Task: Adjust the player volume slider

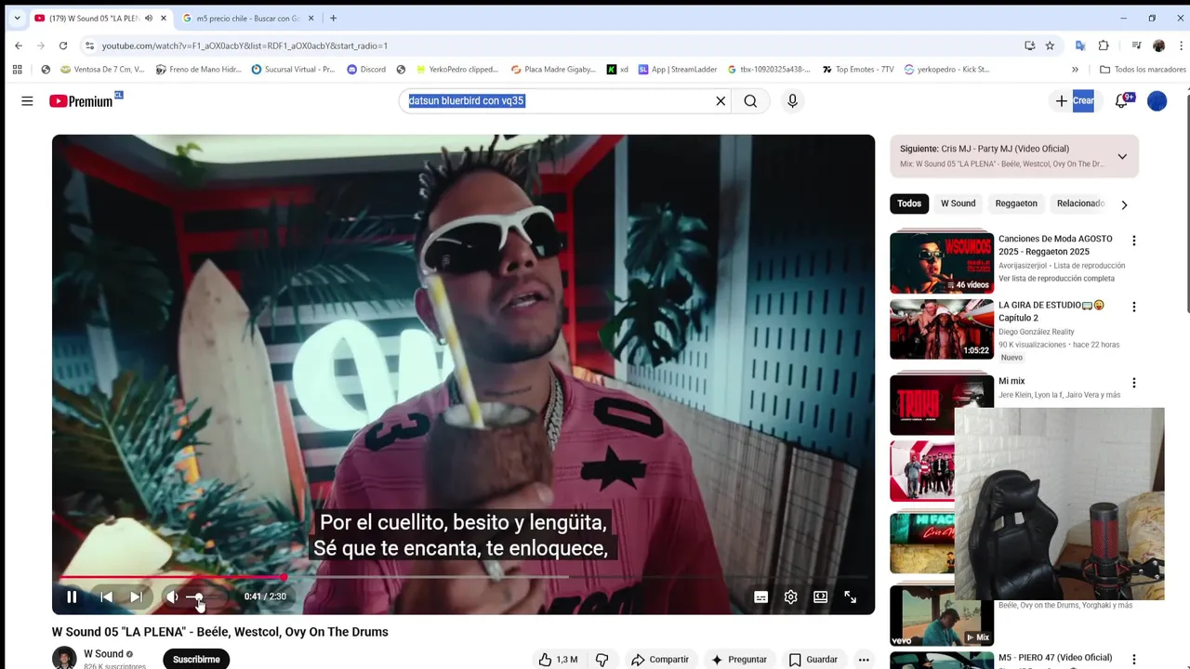Action: [205, 597]
